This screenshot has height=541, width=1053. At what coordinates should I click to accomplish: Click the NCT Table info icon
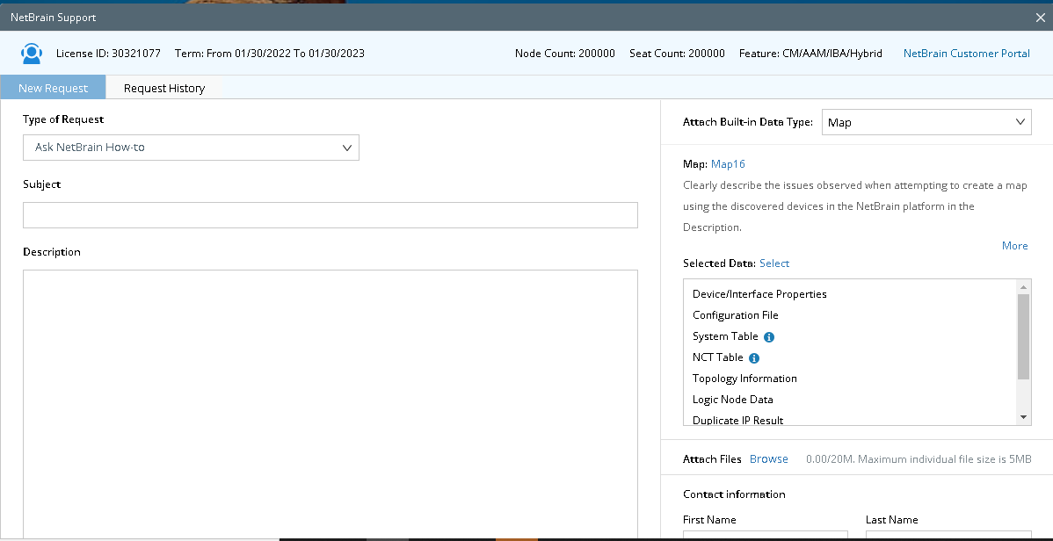[x=753, y=358]
